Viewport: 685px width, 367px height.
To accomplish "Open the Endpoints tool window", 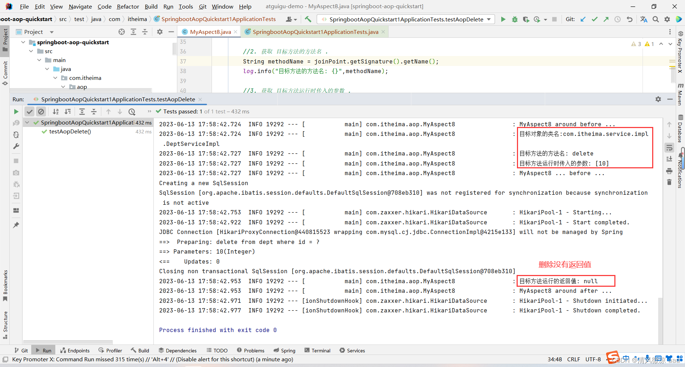I will (75, 351).
